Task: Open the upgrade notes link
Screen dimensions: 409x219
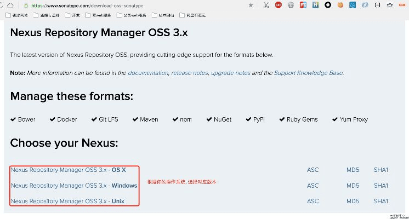Action: 231,73
